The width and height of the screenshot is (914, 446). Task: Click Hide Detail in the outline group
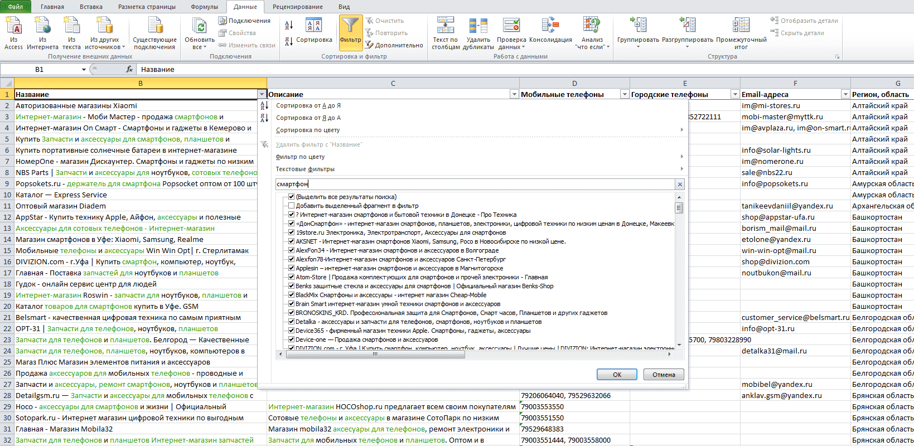[x=797, y=33]
